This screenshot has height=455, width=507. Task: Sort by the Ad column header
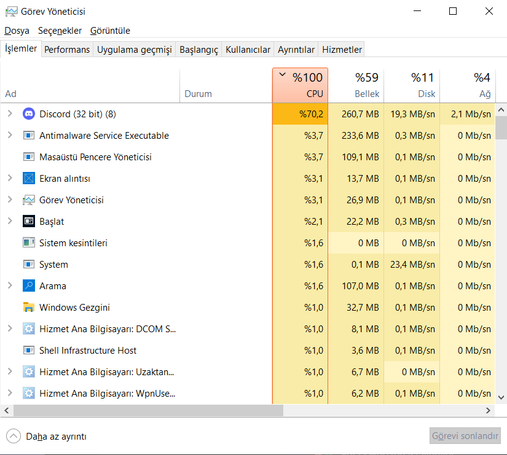click(x=90, y=85)
